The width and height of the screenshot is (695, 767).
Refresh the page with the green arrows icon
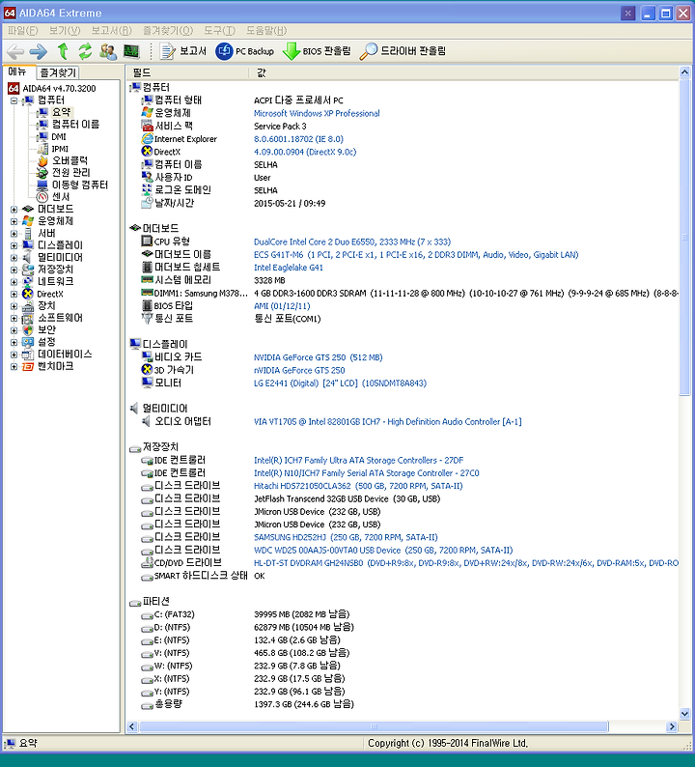pyautogui.click(x=85, y=51)
